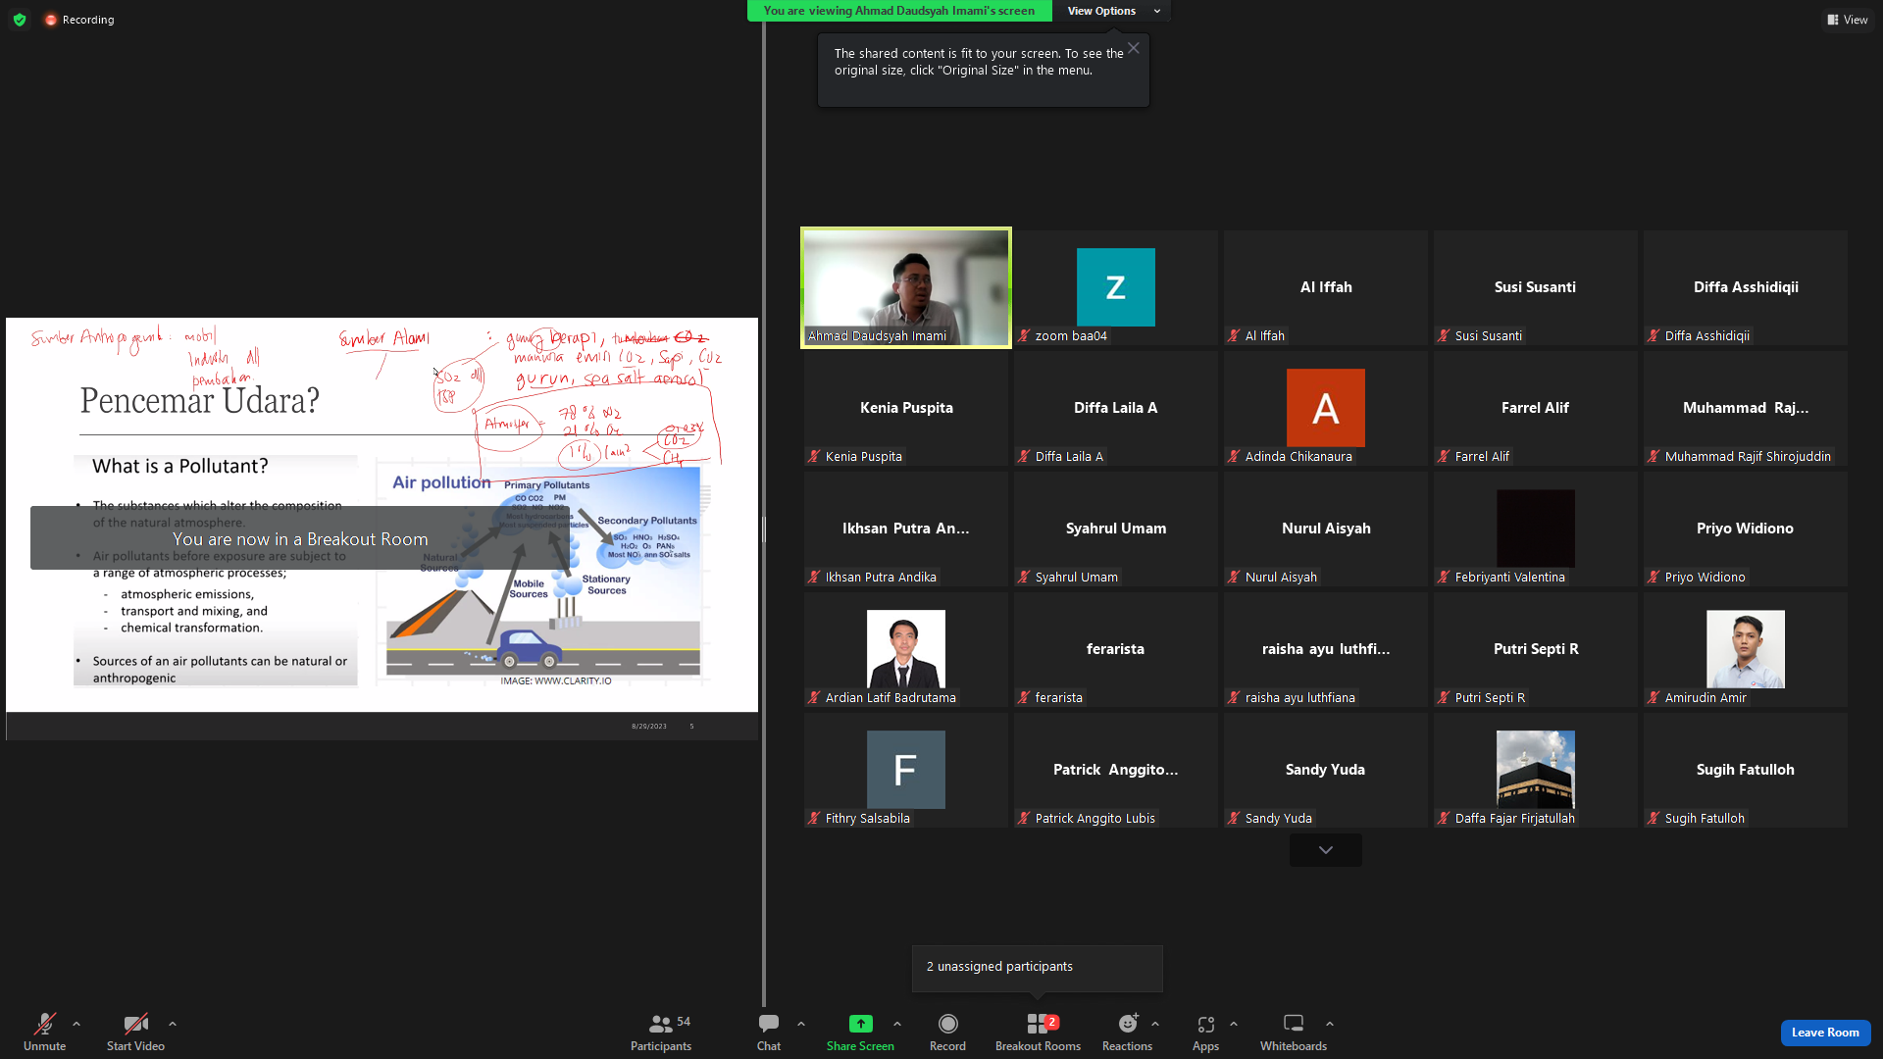1883x1059 pixels.
Task: Start the video camera
Action: point(135,1032)
